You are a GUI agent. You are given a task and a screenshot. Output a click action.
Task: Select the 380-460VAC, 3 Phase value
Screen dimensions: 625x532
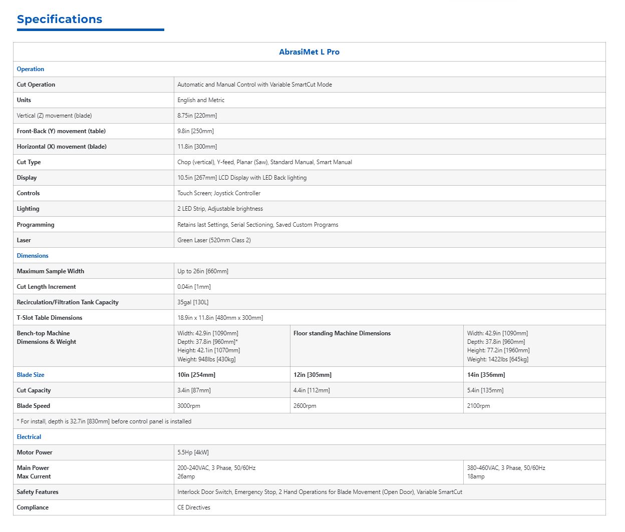pyautogui.click(x=506, y=468)
